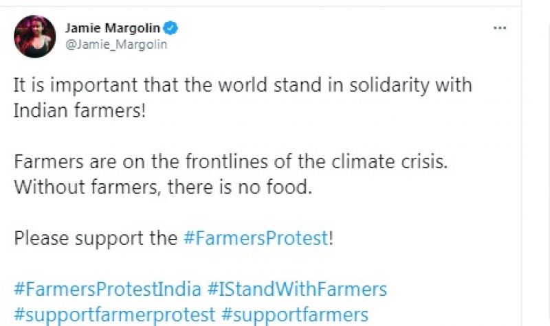Open the #FarmersProtest hashtag
This screenshot has height=326, width=550.
coord(255,238)
